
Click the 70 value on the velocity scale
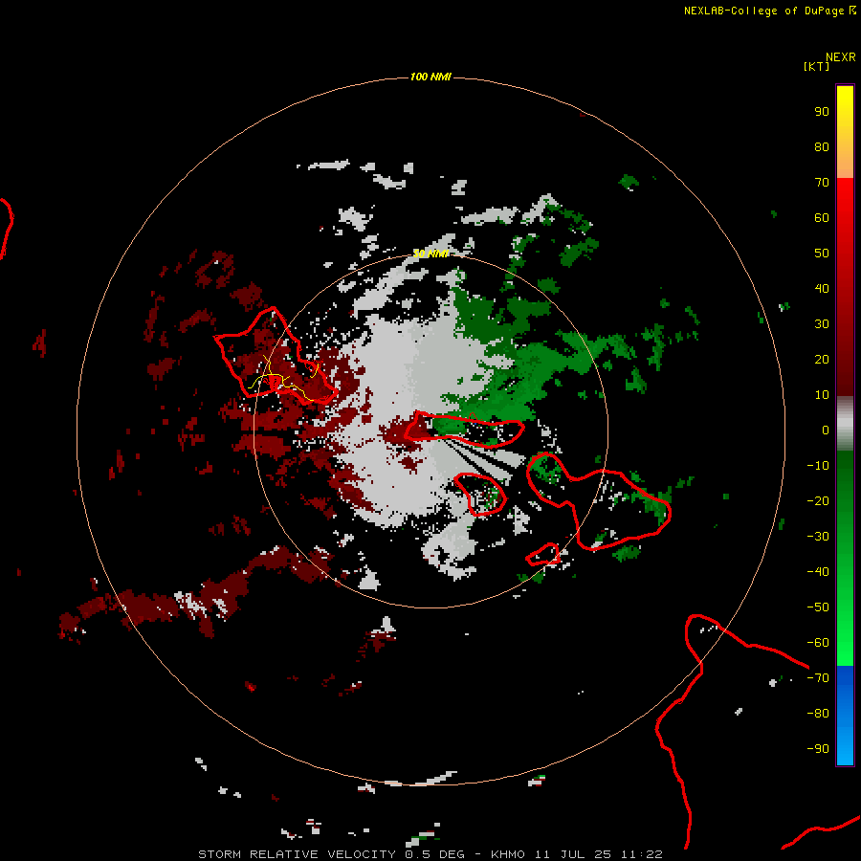pyautogui.click(x=822, y=183)
